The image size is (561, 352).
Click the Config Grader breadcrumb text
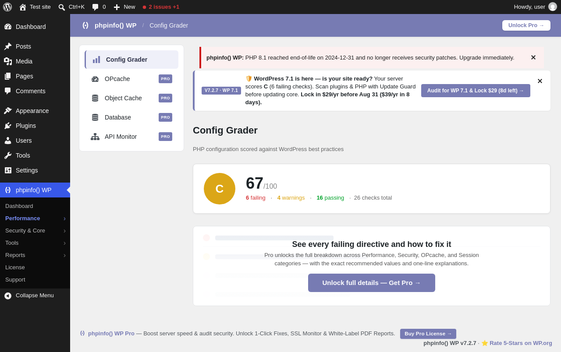click(x=169, y=25)
